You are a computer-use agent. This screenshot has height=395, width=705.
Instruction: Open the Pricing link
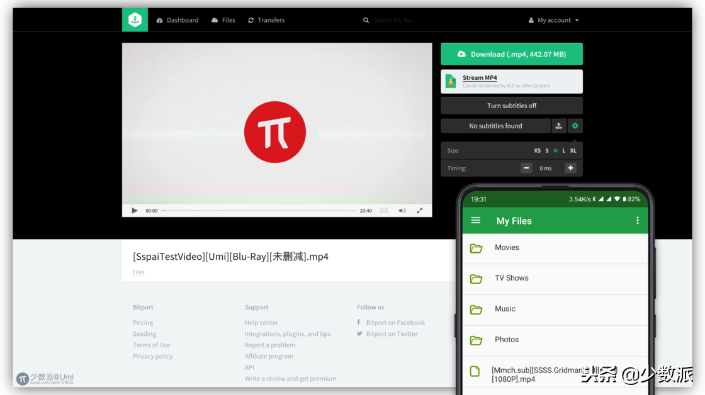coord(143,323)
